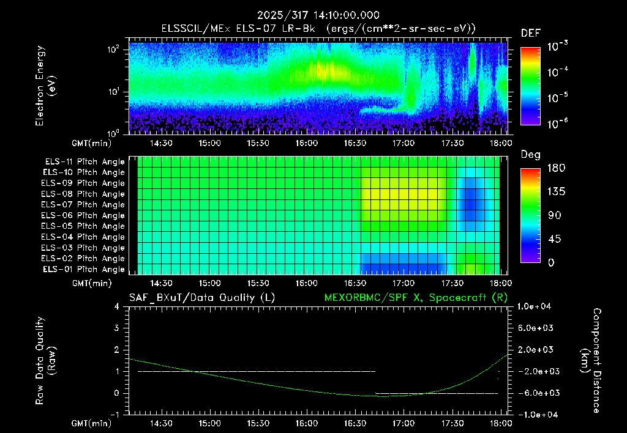Screen dimensions: 627x433
Task: Click the 135 degree scale value
Action: (x=557, y=191)
